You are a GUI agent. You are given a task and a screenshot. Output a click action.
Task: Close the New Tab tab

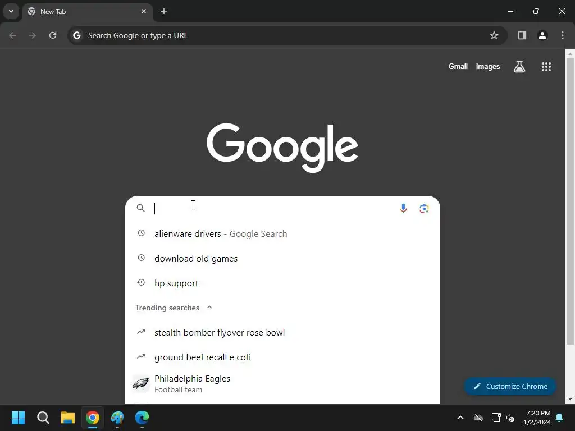(144, 11)
